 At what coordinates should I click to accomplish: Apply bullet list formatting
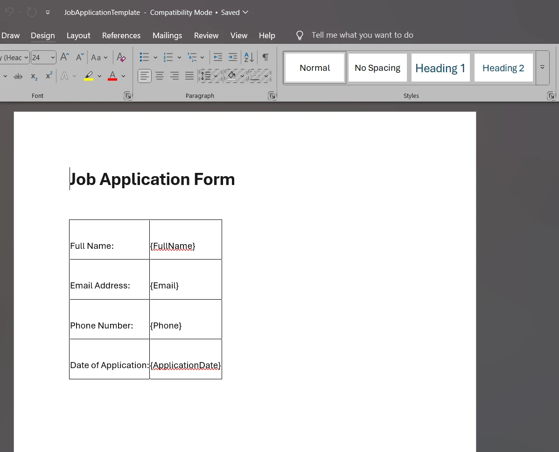coord(145,57)
